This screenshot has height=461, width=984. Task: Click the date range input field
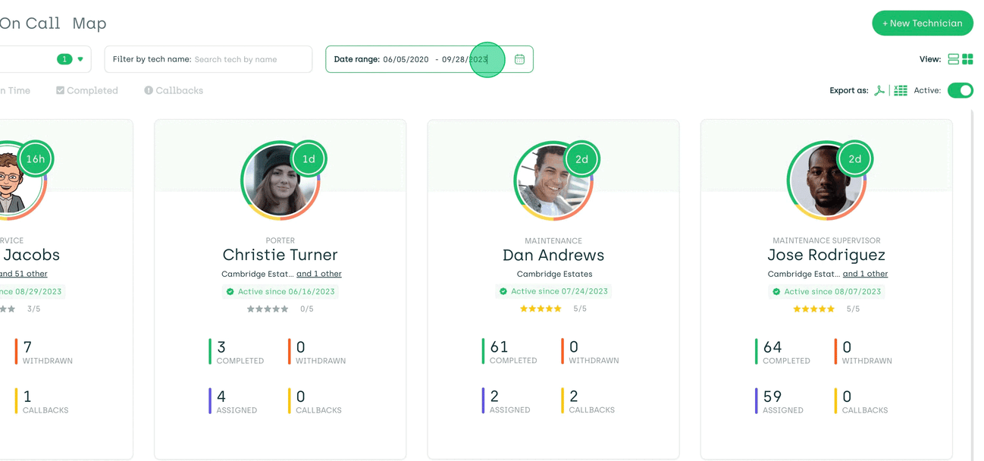[x=429, y=59]
